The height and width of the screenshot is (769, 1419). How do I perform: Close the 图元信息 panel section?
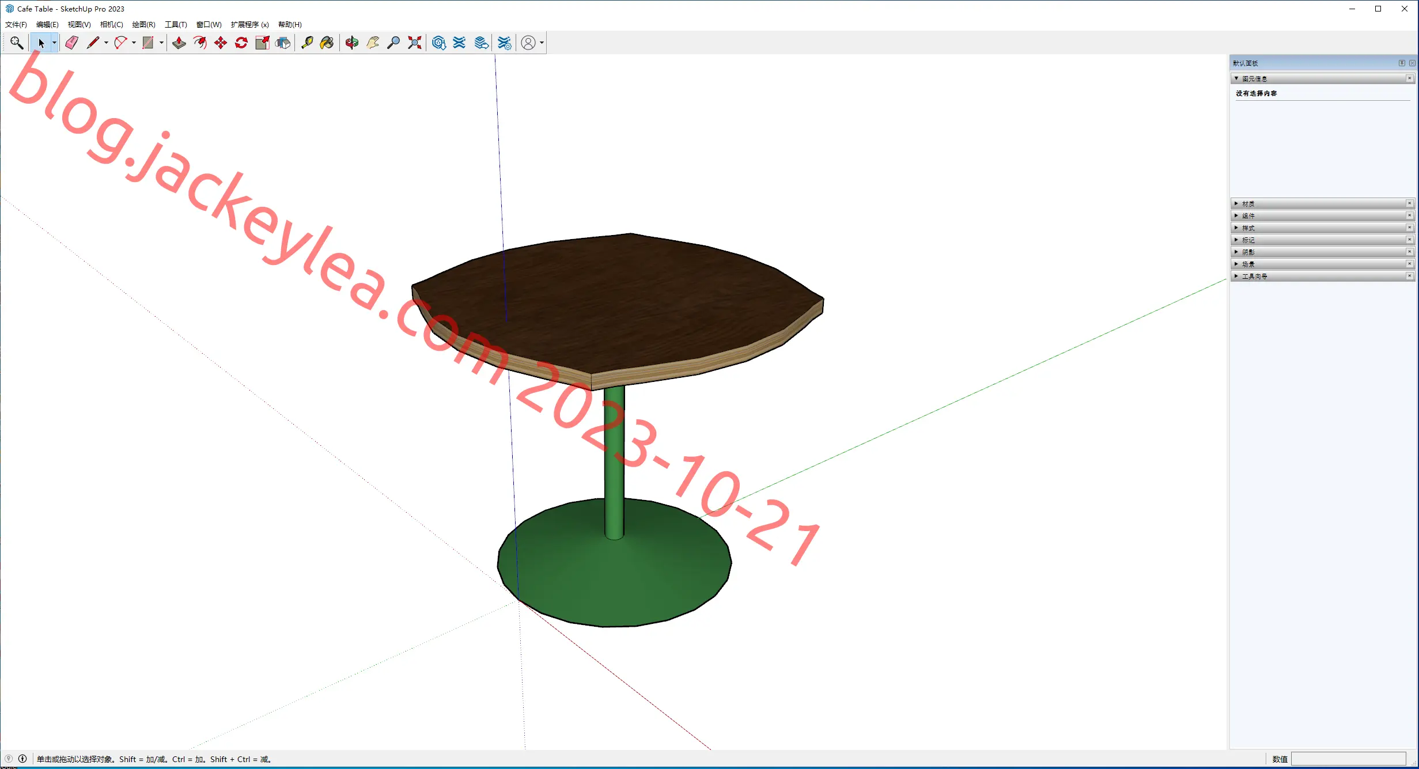(x=1410, y=78)
